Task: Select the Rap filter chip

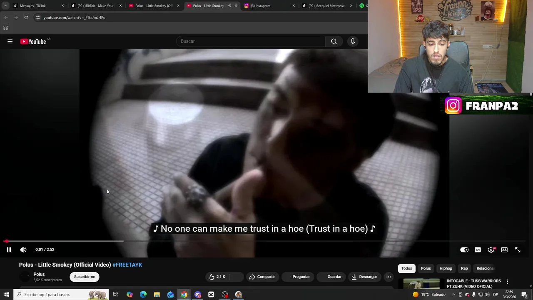Action: click(x=464, y=268)
